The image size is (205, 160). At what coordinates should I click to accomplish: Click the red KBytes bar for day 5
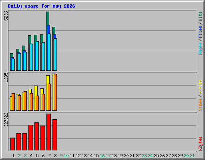[36, 136]
